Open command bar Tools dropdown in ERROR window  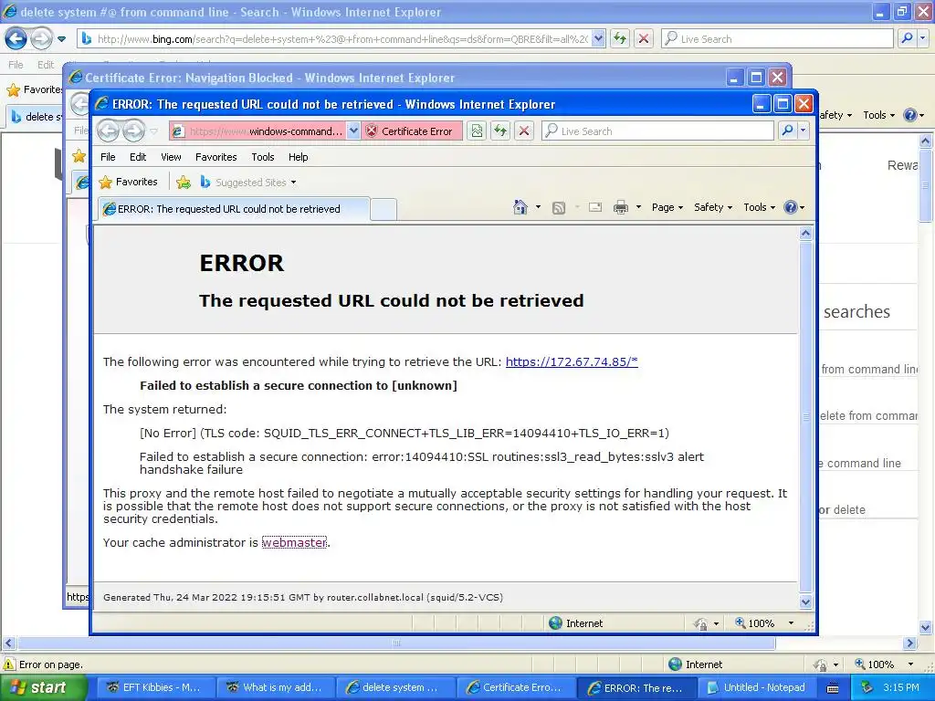pos(759,207)
